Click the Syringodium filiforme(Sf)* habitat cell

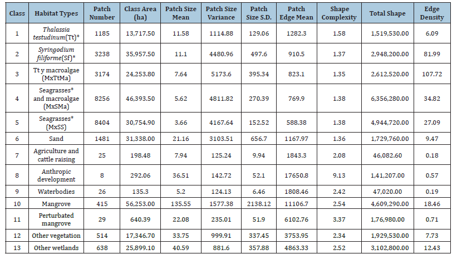click(x=56, y=55)
